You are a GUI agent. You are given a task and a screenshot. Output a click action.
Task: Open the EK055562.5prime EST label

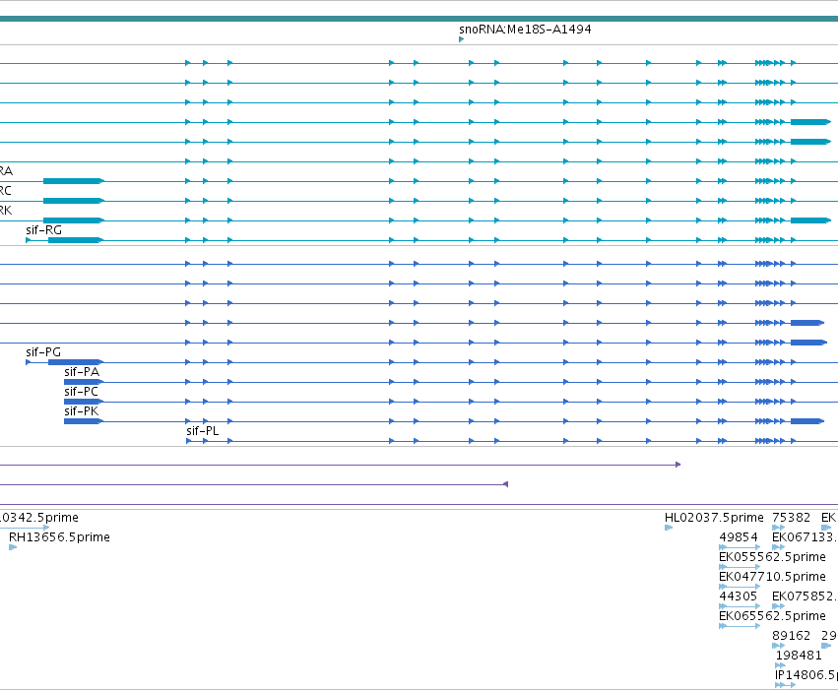(772, 557)
